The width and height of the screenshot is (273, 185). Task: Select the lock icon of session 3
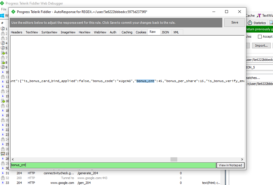(3, 38)
